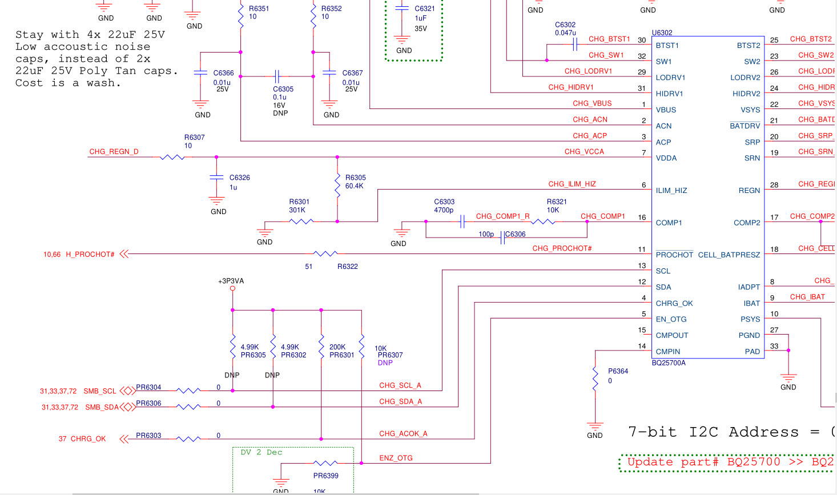Select the C6366 capacitor designator

pyautogui.click(x=224, y=74)
